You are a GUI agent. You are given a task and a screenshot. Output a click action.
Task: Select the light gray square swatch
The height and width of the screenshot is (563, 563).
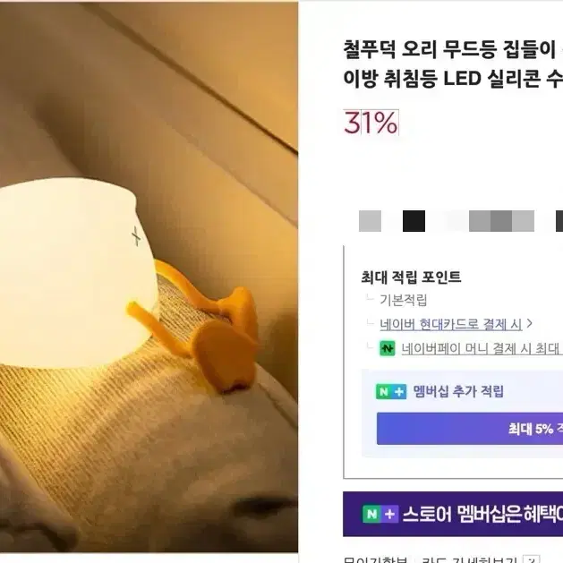point(370,221)
